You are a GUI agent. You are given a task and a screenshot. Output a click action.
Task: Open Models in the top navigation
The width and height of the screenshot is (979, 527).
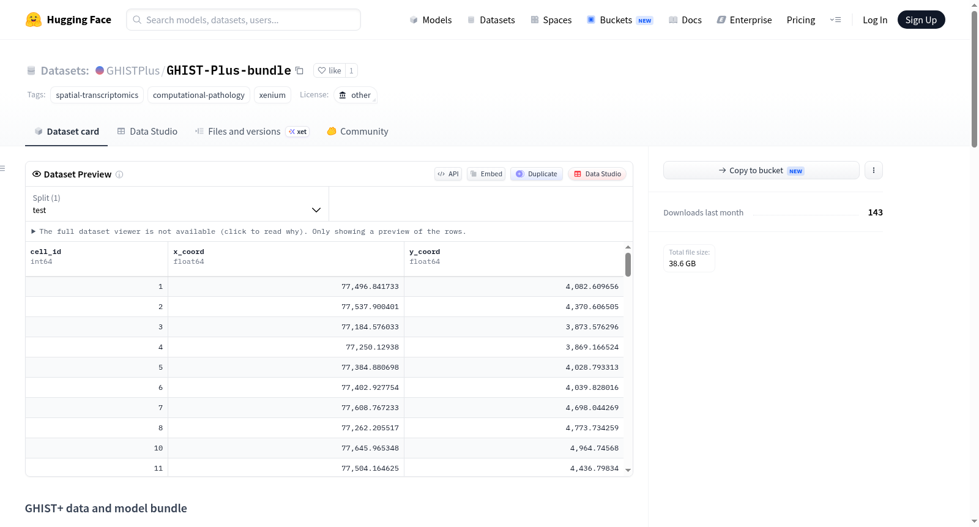pos(431,20)
